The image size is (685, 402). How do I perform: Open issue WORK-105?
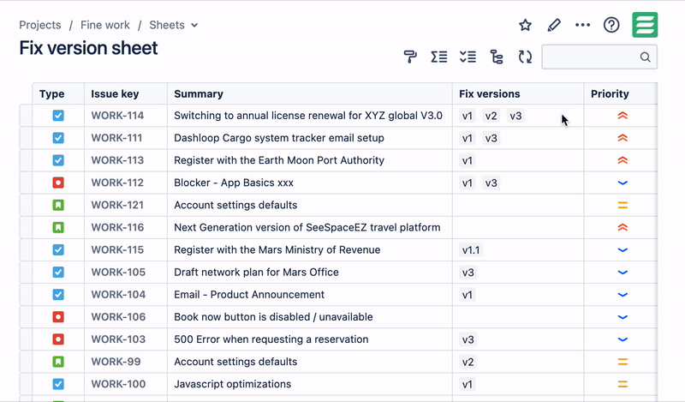pyautogui.click(x=118, y=272)
